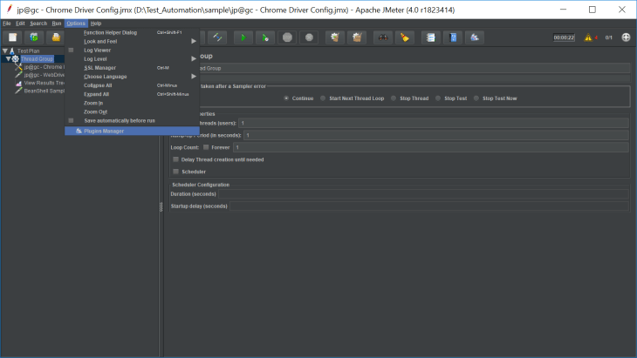The image size is (637, 358).
Task: Click the tree panel splitter handle
Action: pos(161,206)
